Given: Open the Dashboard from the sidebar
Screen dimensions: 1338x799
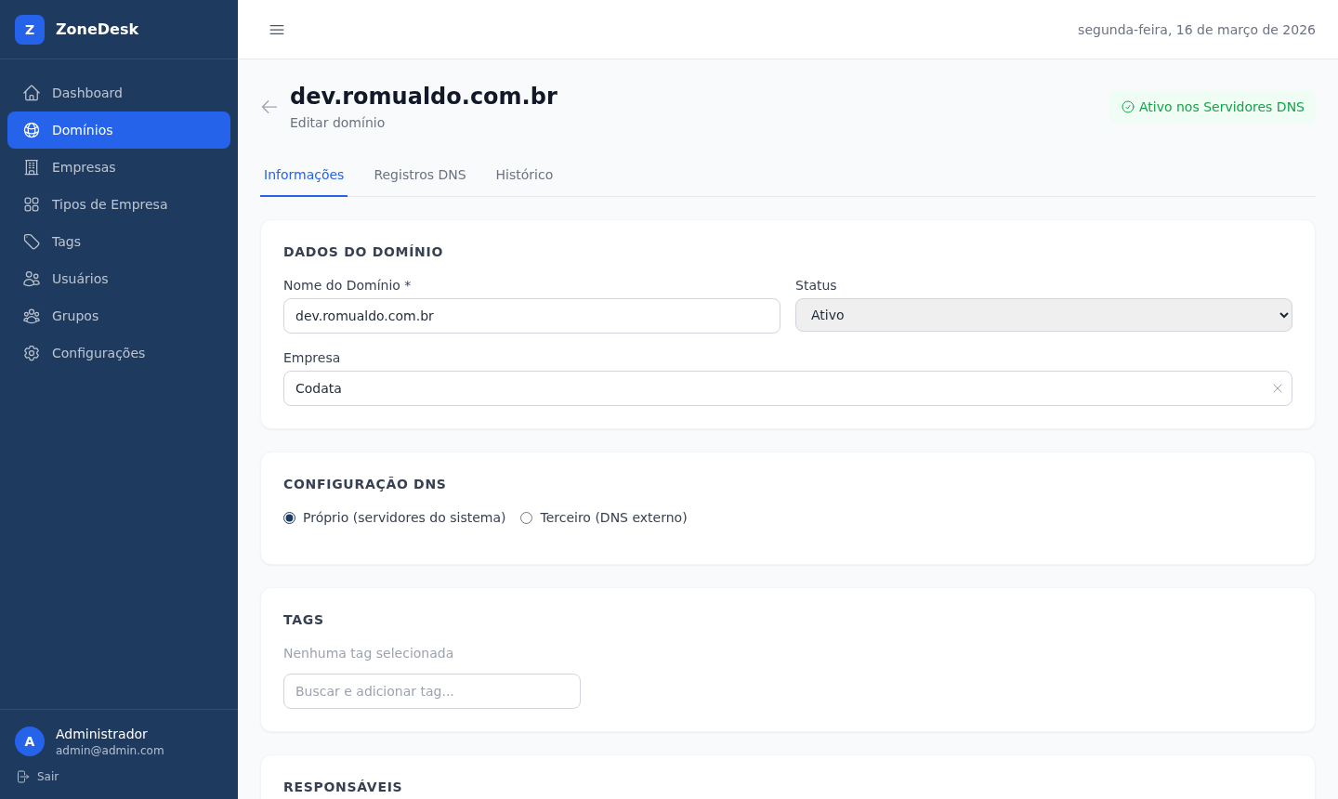Looking at the screenshot, I should click(86, 93).
